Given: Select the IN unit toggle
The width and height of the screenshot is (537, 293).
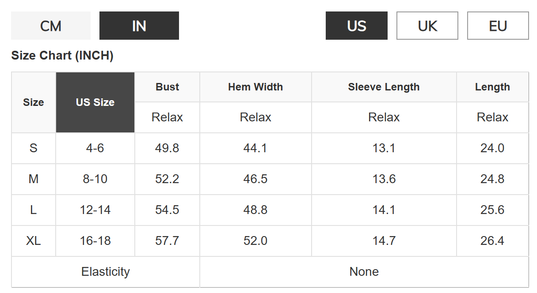Looking at the screenshot, I should click(139, 26).
